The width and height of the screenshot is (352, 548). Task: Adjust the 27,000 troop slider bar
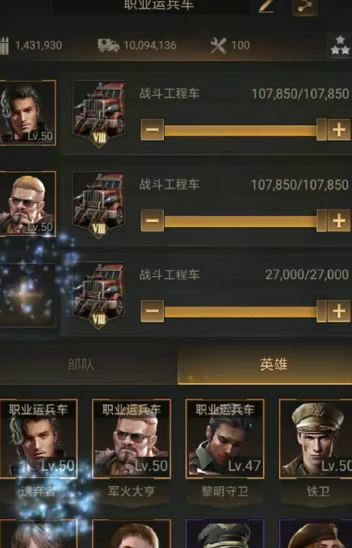(x=245, y=311)
